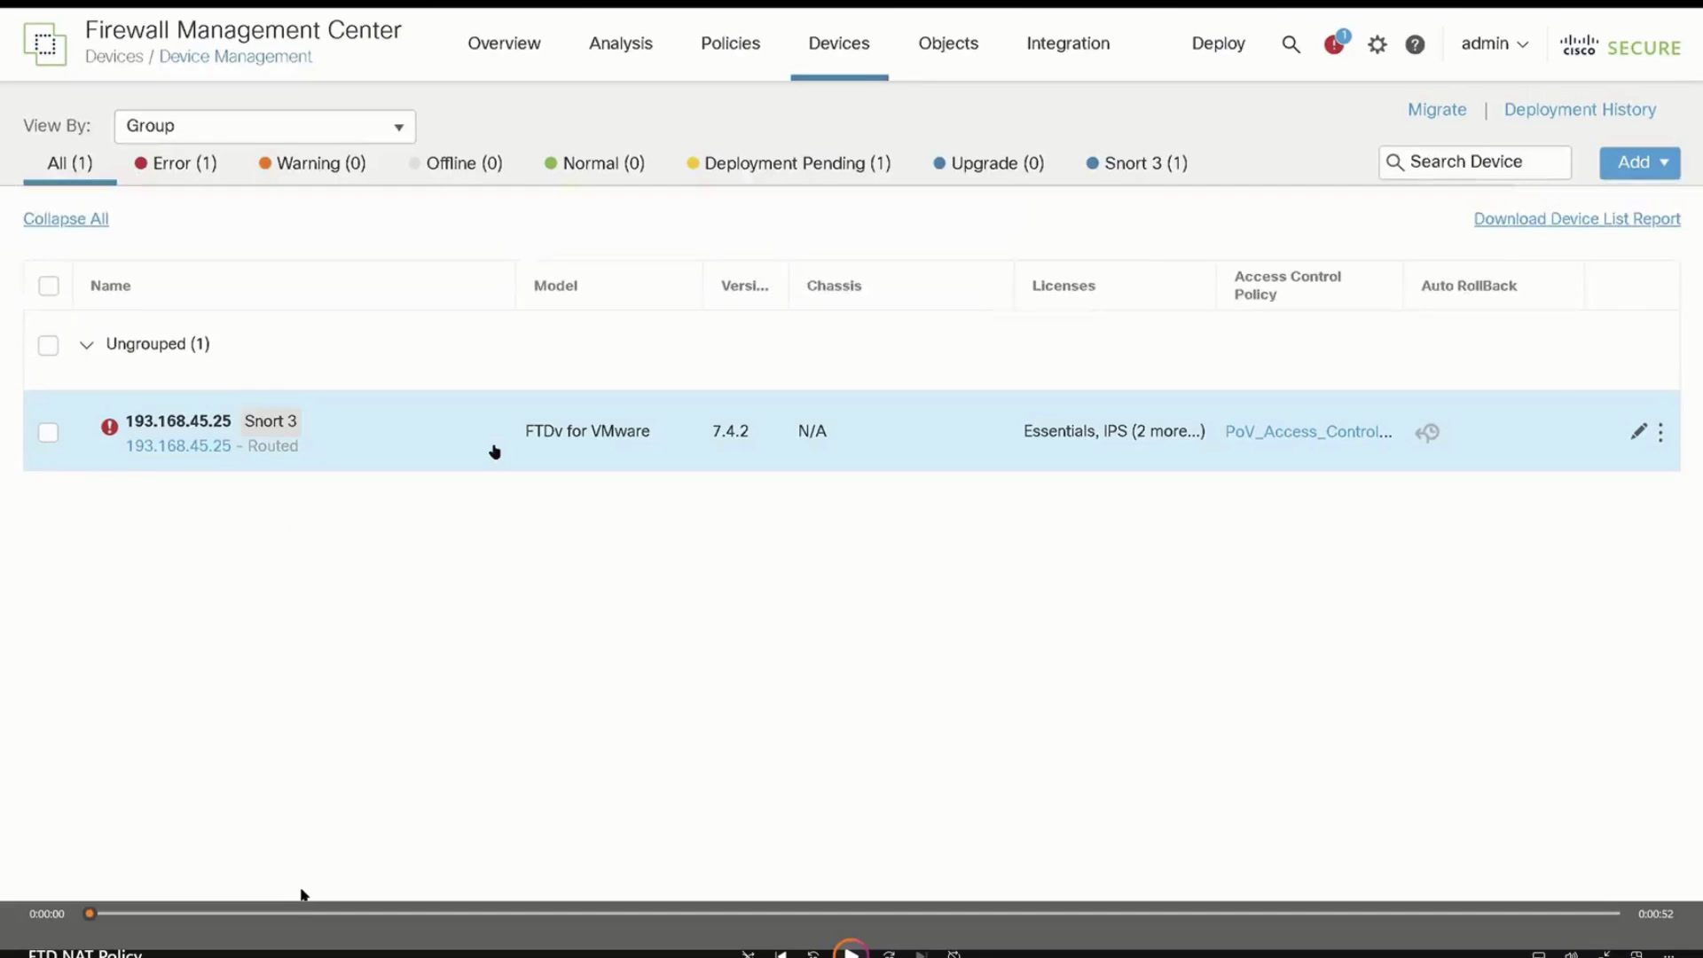Click the red error icon beside 193.168.45.25
1703x958 pixels.
(x=109, y=428)
